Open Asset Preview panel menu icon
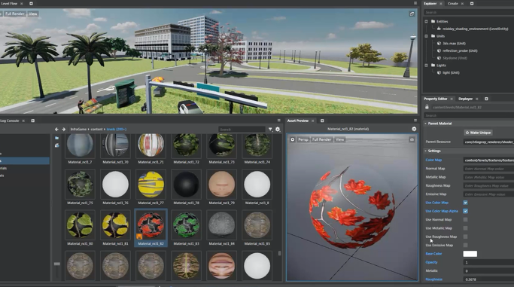Viewport: 514px width, 287px height. 415,121
